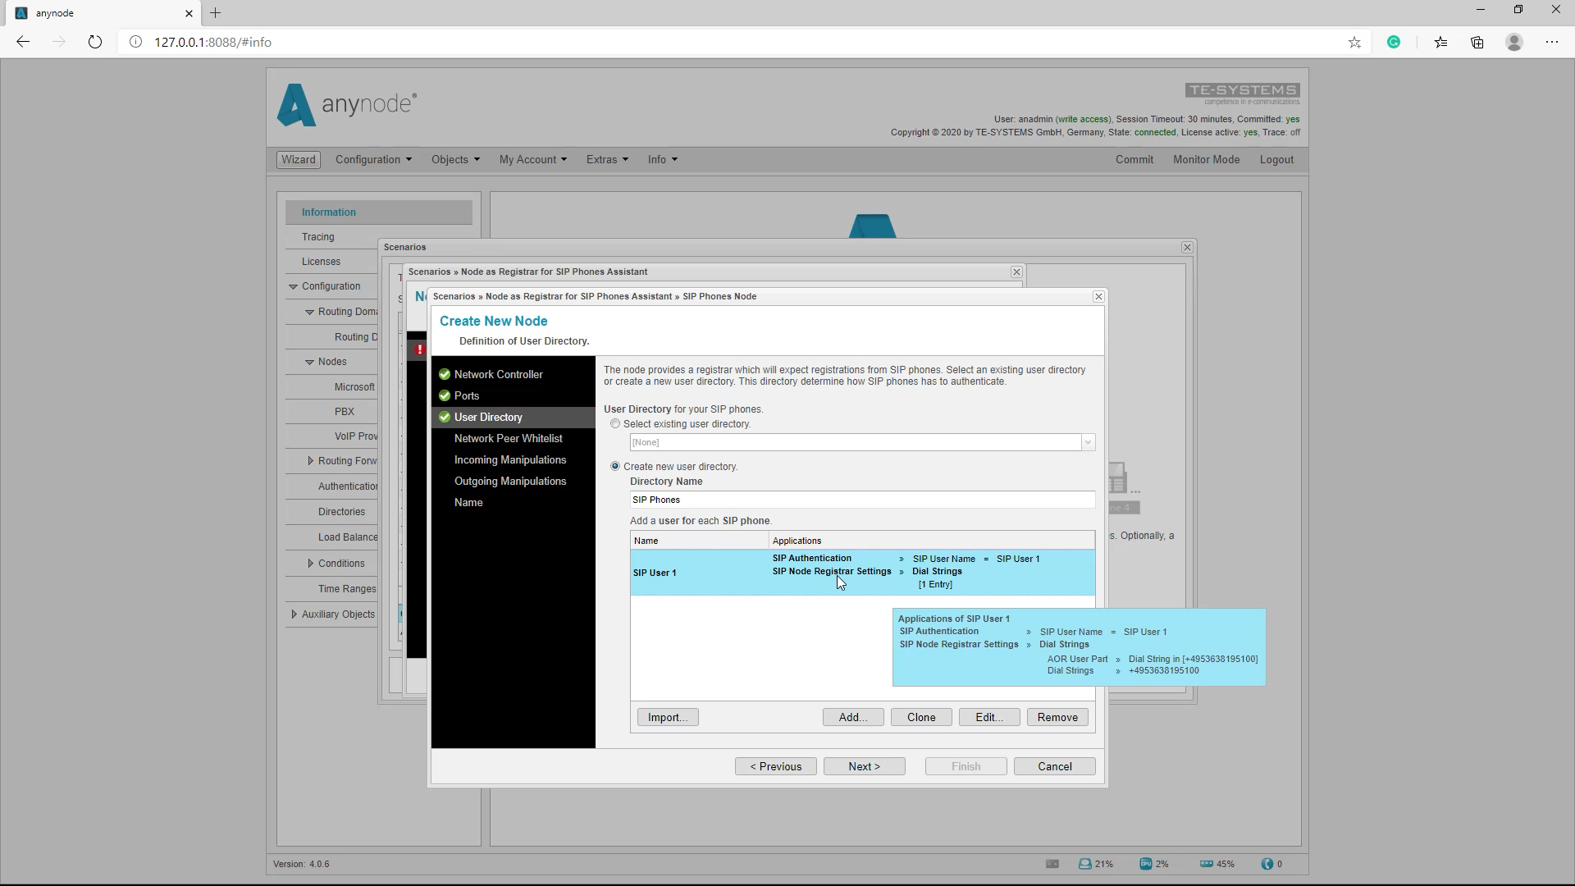The image size is (1575, 886).
Task: Click the Clone button
Action: pyautogui.click(x=921, y=717)
